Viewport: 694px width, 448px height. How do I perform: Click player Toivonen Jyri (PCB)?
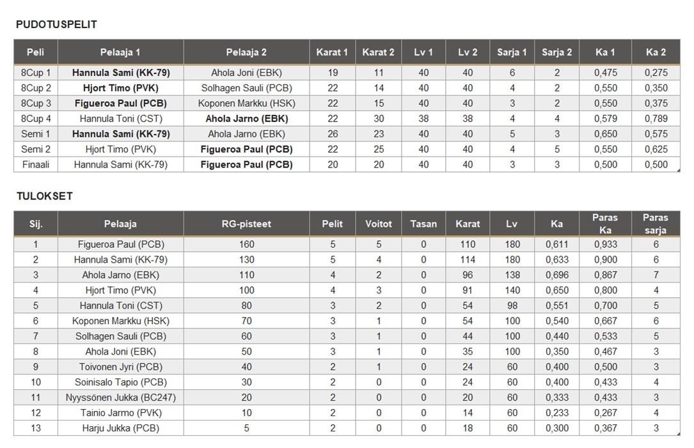[x=120, y=367]
